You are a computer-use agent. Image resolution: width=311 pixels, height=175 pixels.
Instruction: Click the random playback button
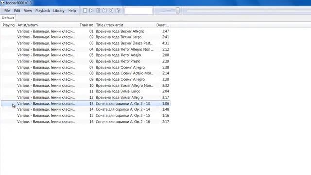click(118, 11)
